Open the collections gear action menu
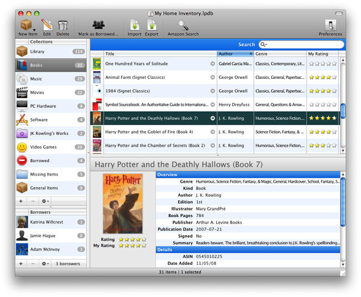361x297 pixels. click(46, 201)
